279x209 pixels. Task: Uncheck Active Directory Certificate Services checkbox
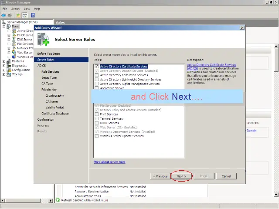coord(96,67)
